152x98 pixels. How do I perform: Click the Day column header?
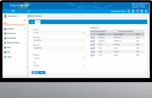click(x=137, y=34)
